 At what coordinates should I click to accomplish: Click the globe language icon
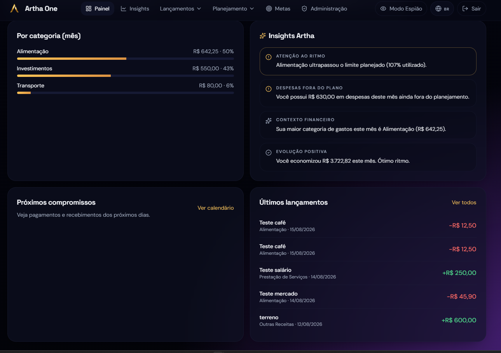coord(438,9)
